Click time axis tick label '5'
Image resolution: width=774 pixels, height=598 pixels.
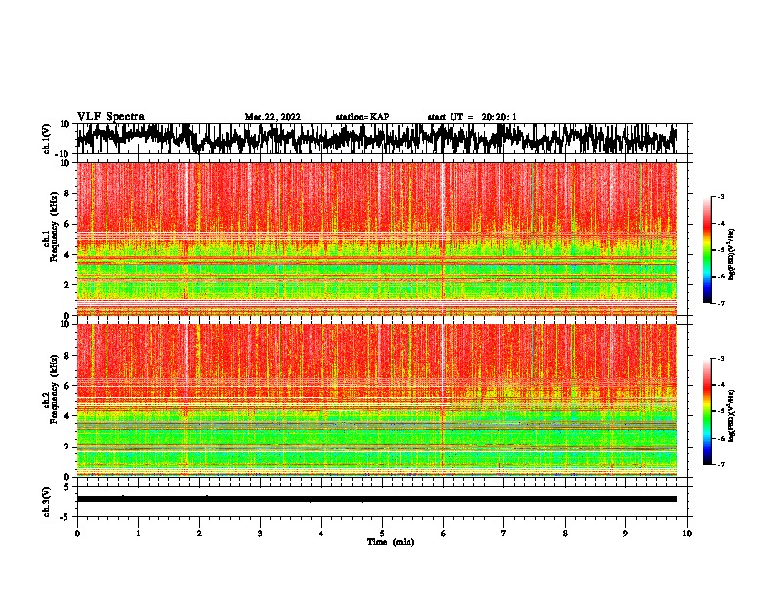(382, 534)
